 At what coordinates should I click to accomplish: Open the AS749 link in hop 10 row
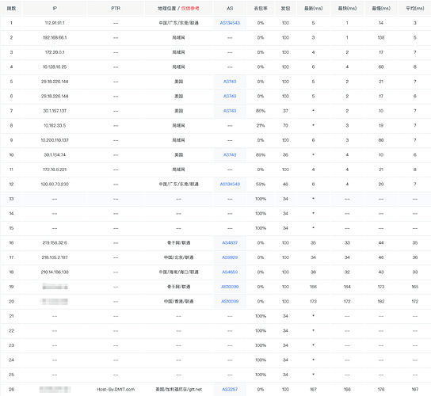click(230, 155)
